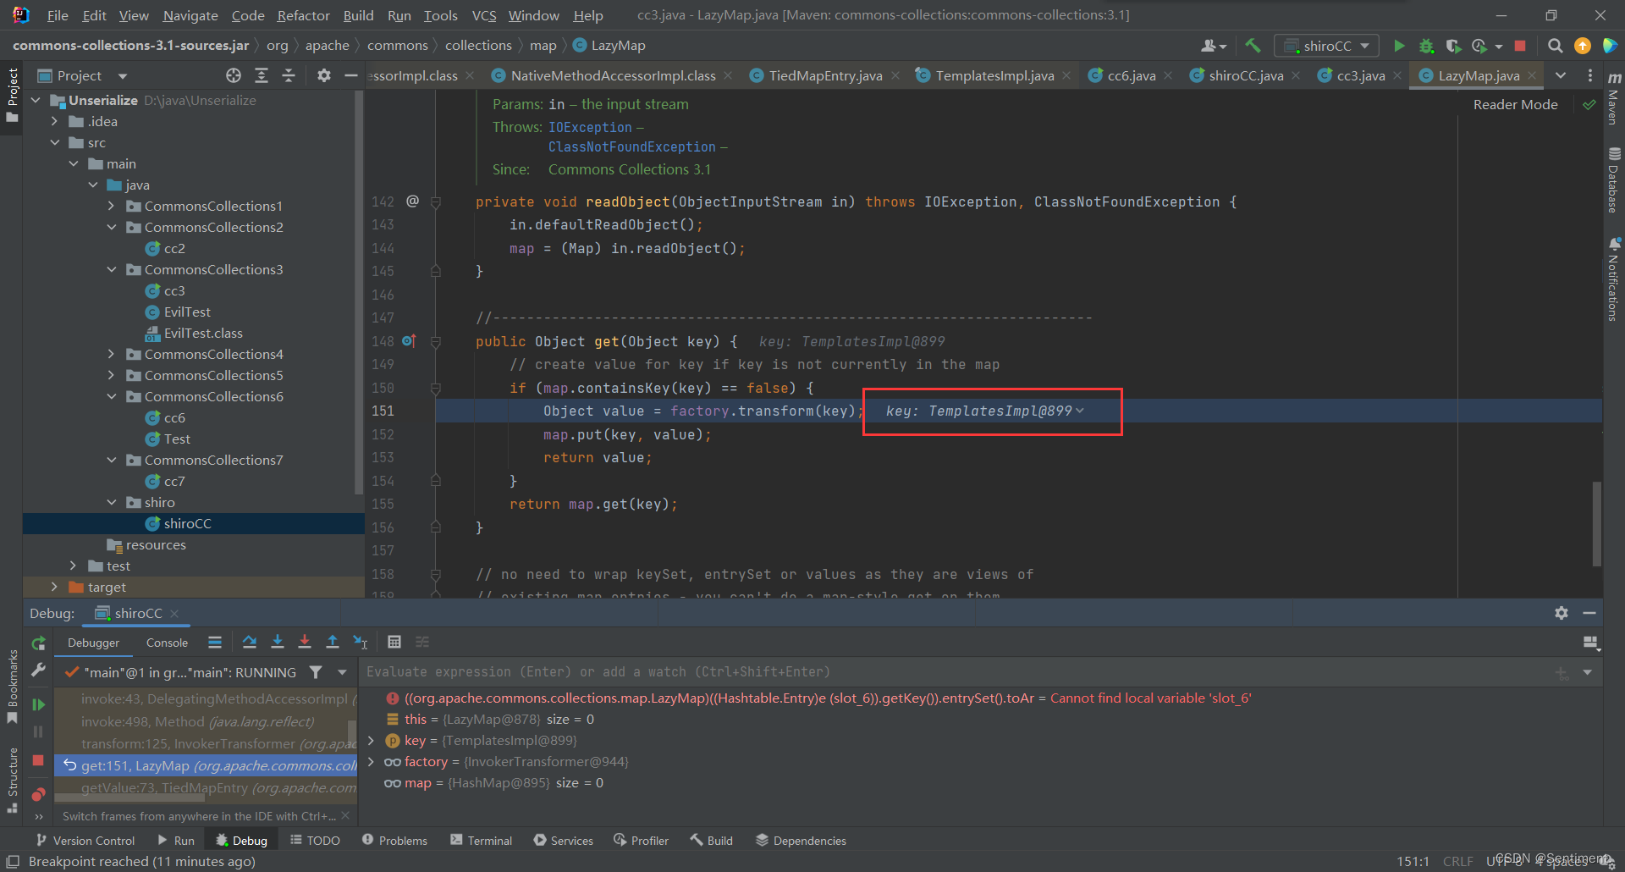Click the IDE update orange arrow icon
This screenshot has width=1625, height=872.
1582,46
